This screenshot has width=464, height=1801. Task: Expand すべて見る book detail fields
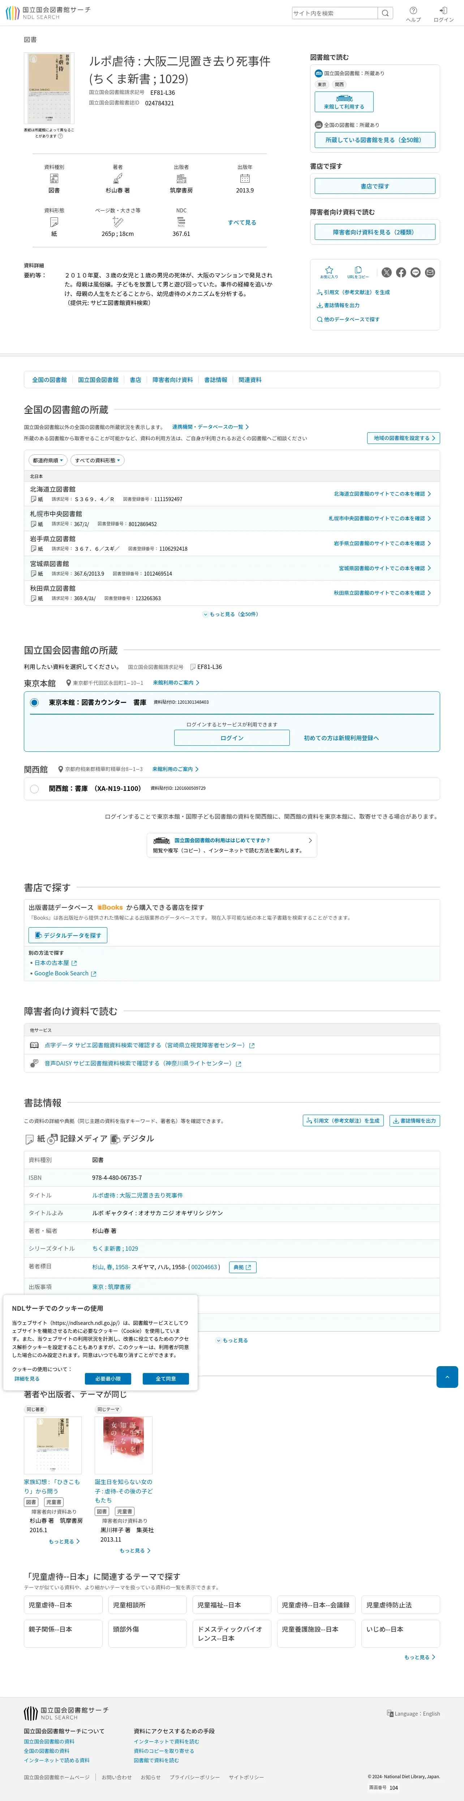(x=242, y=223)
